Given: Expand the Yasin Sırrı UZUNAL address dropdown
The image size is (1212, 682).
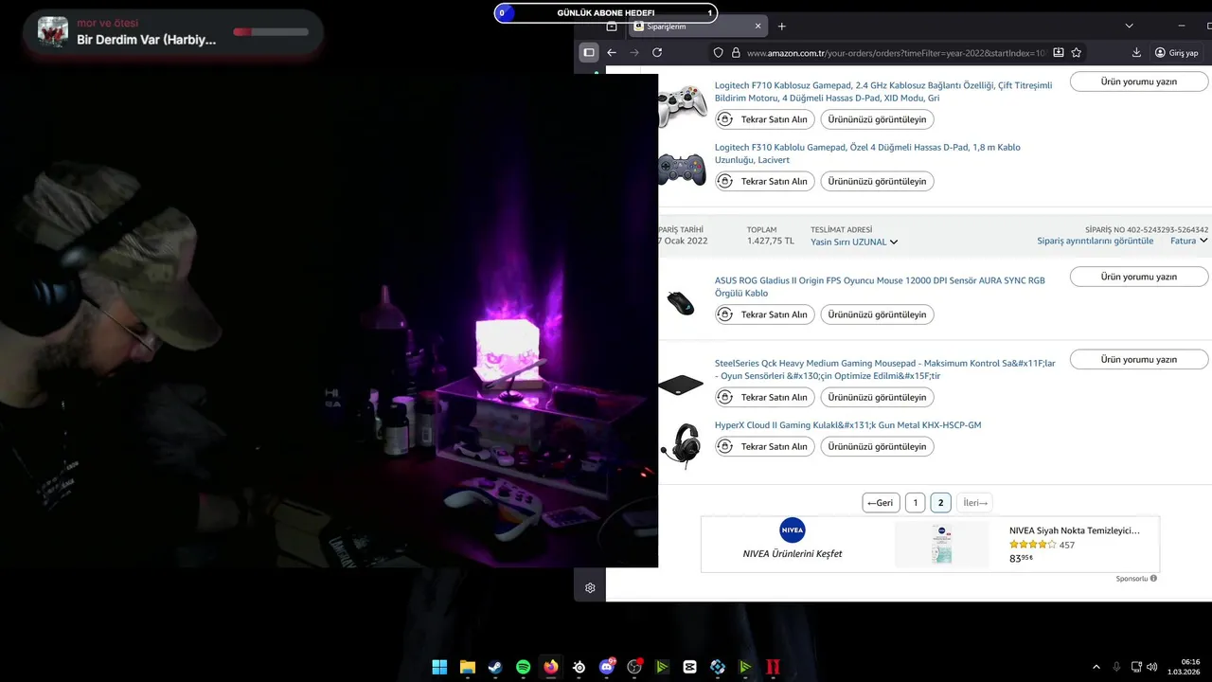Looking at the screenshot, I should pyautogui.click(x=854, y=242).
